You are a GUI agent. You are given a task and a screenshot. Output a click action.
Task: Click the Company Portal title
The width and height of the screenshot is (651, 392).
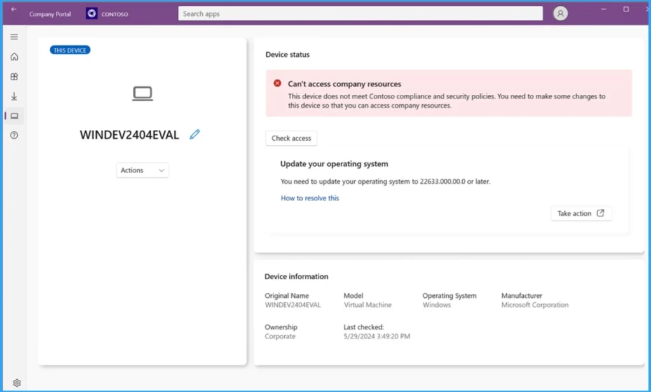point(50,14)
